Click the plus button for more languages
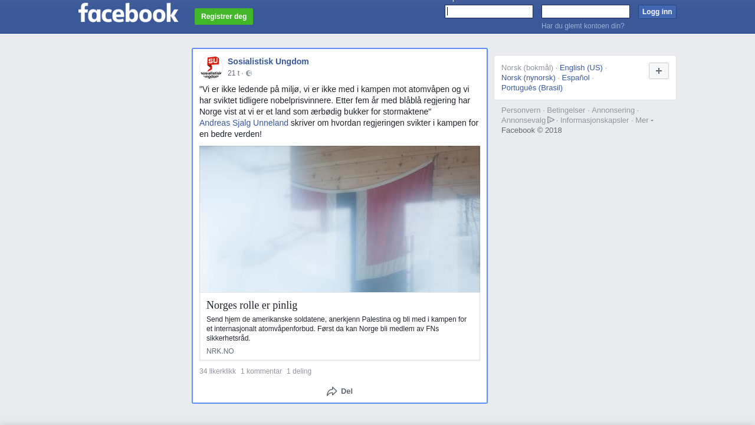 659,71
